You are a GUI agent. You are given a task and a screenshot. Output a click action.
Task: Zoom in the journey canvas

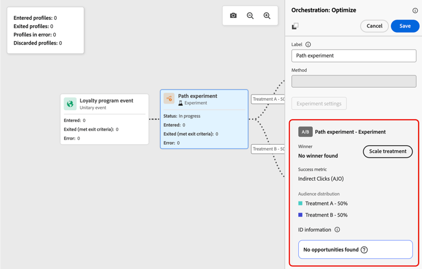coord(267,16)
